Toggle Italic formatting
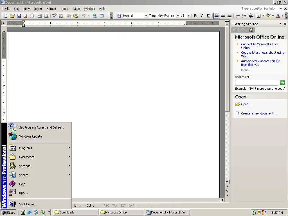Image resolution: width=288 pixels, height=216 pixels. (202, 16)
